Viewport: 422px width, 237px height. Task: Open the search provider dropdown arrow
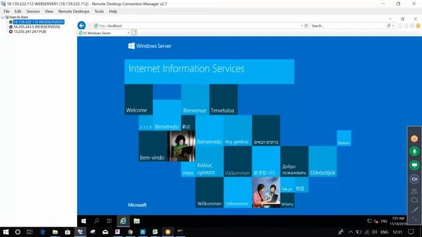click(x=393, y=26)
